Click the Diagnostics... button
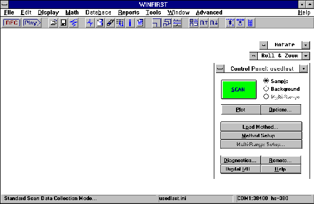This screenshot has height=204, width=314. pos(241,161)
